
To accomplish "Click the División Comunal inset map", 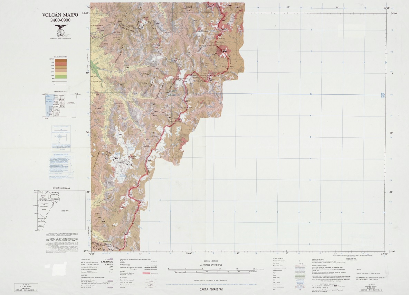I will [x=59, y=210].
